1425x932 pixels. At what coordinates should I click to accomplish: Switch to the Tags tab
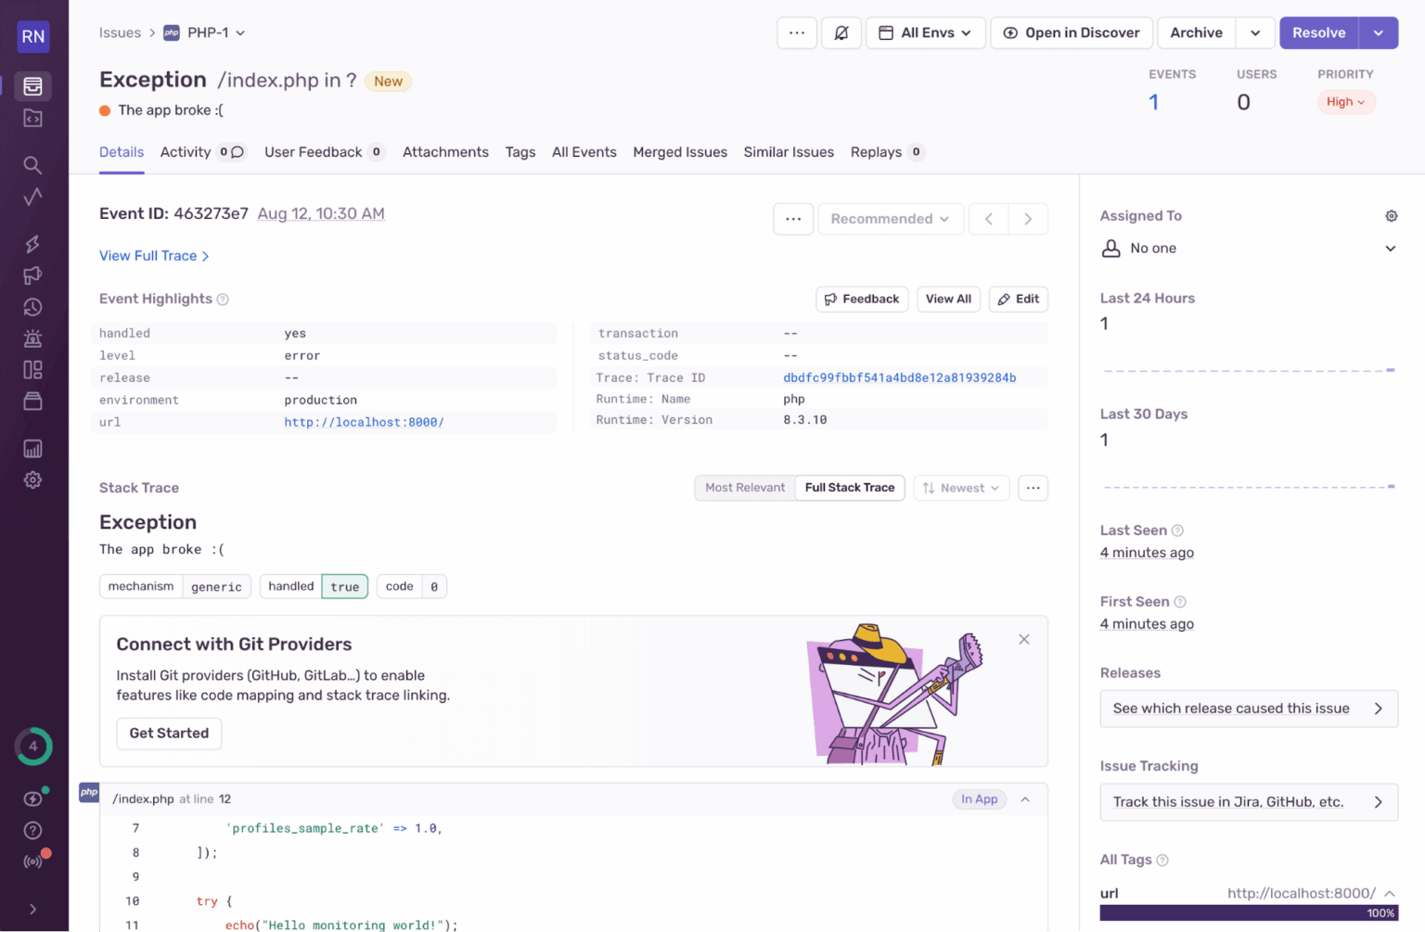tap(520, 152)
